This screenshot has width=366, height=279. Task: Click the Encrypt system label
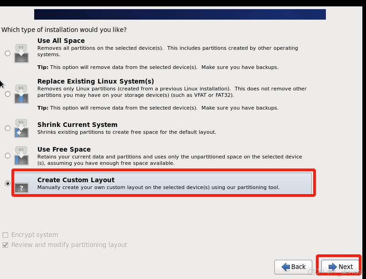35,235
